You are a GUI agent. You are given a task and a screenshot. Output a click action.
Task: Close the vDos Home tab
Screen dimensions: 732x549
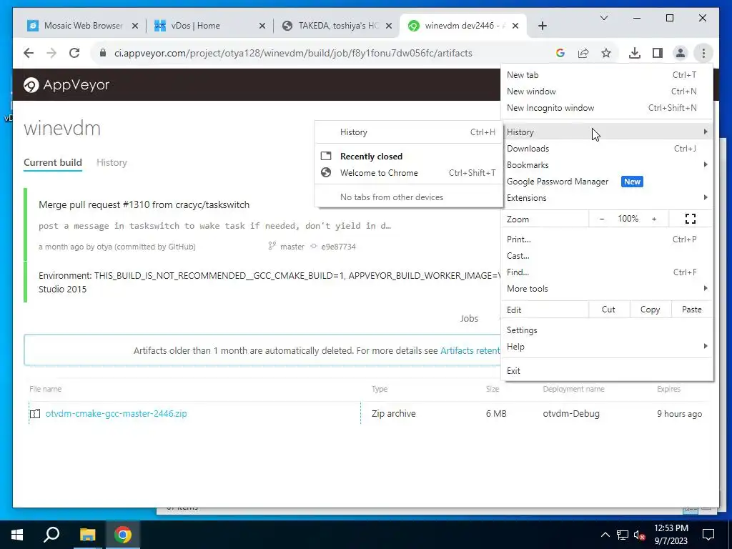click(262, 26)
